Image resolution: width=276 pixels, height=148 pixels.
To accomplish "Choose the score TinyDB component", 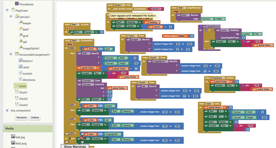I will [23, 86].
